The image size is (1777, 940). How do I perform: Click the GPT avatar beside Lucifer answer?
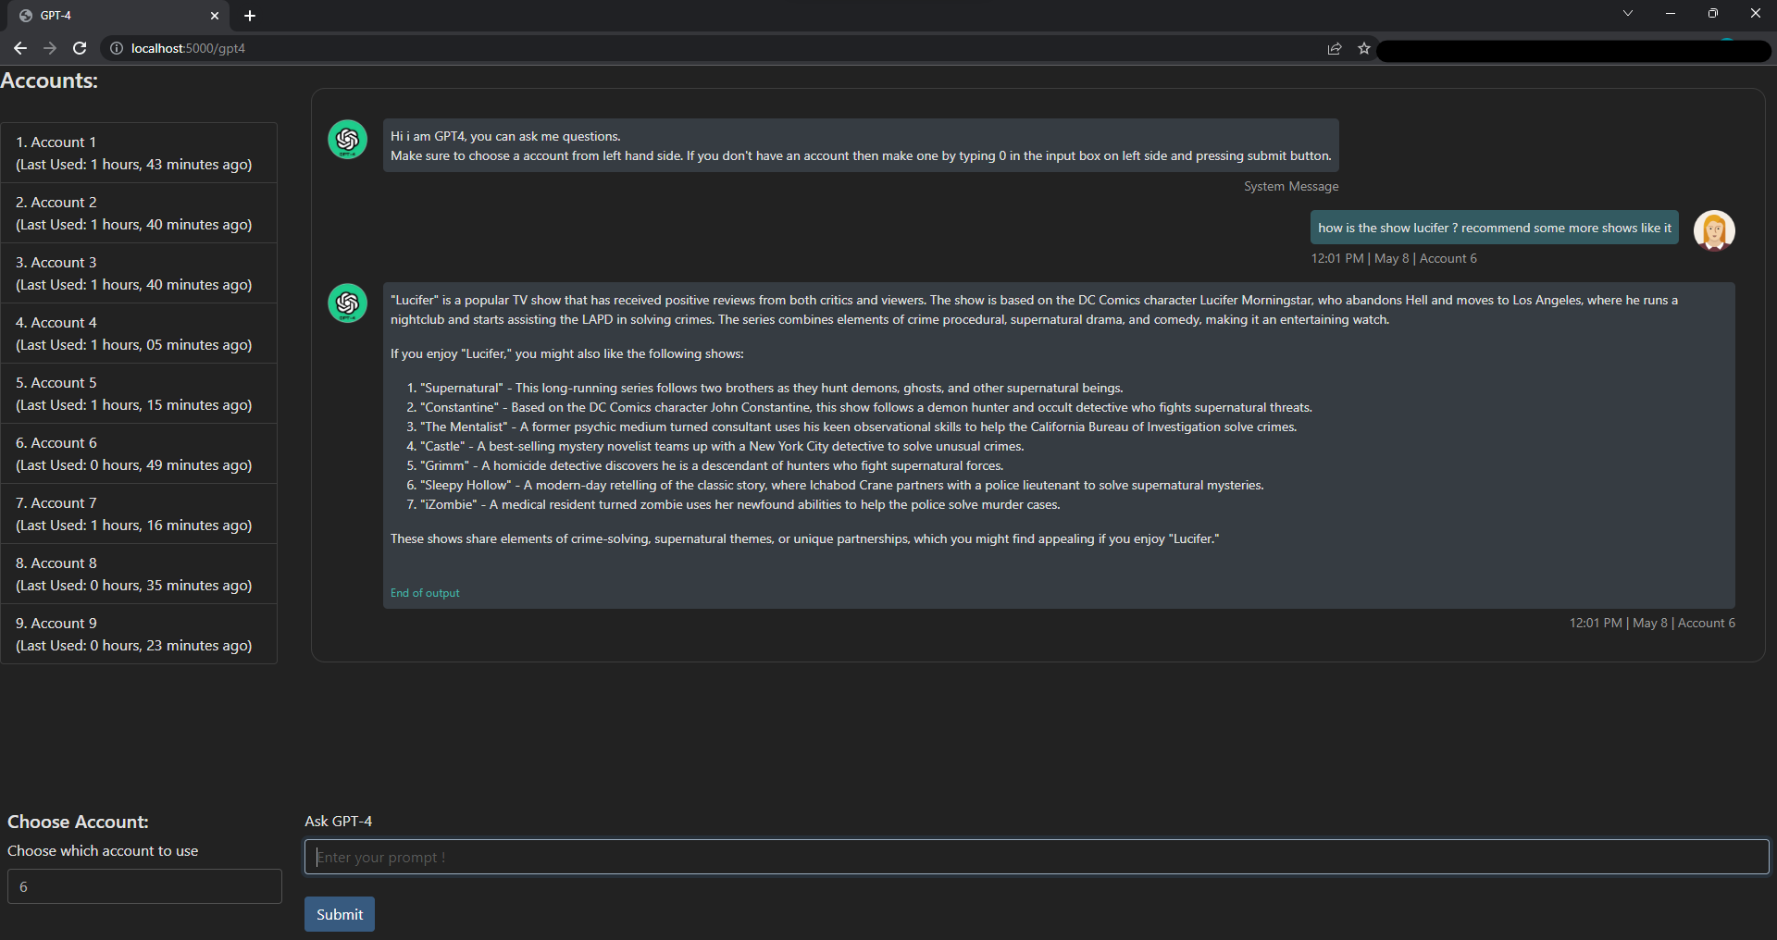tap(348, 303)
